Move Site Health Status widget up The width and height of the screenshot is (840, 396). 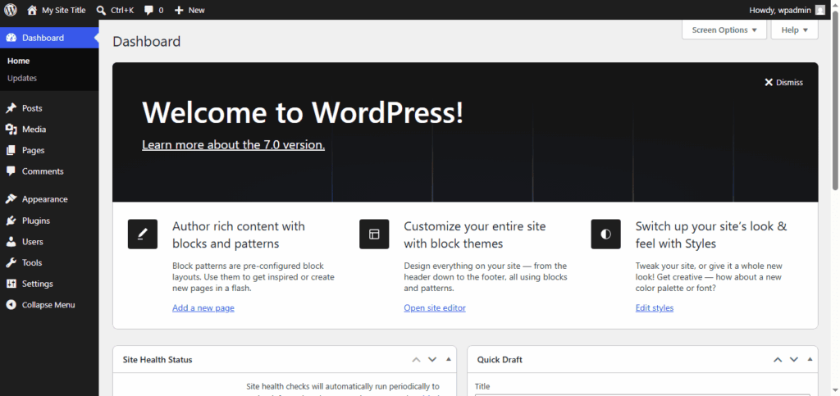416,360
